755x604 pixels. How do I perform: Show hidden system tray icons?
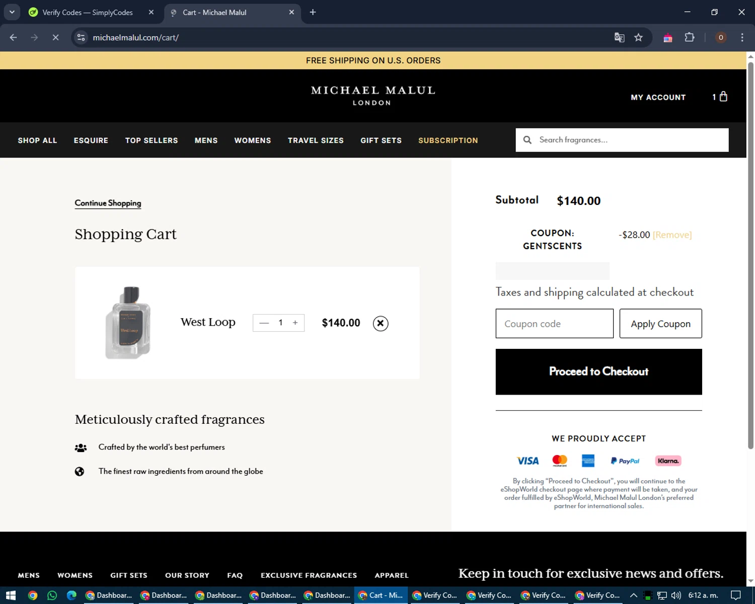click(x=634, y=595)
